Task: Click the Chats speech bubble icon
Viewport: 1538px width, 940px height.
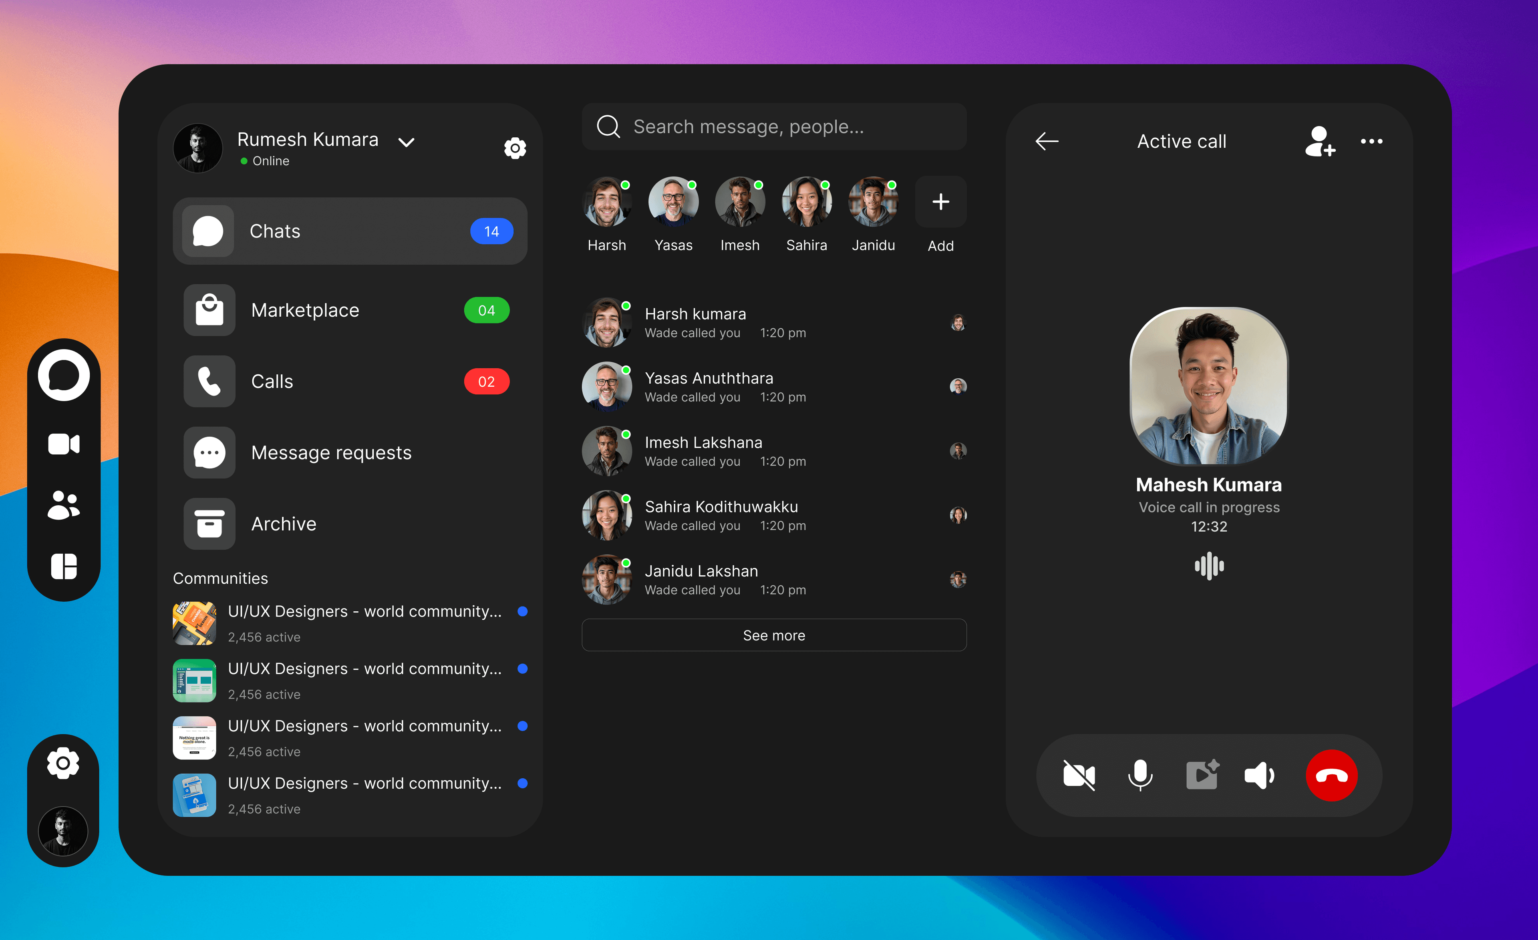Action: point(208,231)
